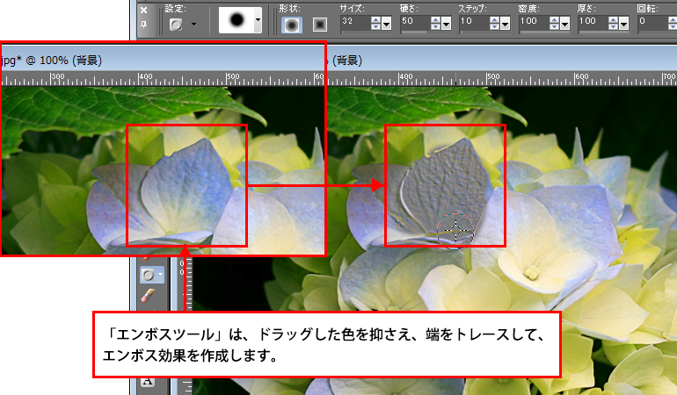Viewport: 677px width, 395px height.
Task: Click the ステップ value field showing 10
Action: tap(474, 22)
